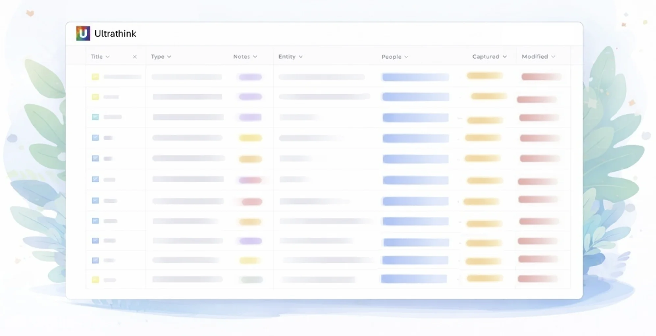Click the X icon next to the Title header

coord(135,56)
